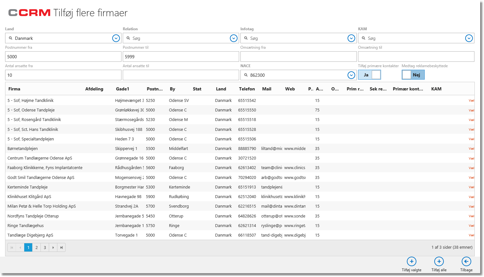Click Vælg link for Højme Tandklinik row
The image size is (484, 277).
[x=471, y=101]
